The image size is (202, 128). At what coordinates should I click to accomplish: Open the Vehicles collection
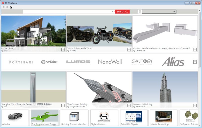15,118
